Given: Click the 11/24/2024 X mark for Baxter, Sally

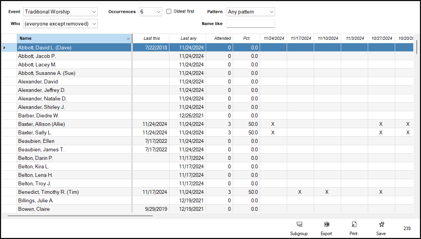Looking at the screenshot, I should click(x=273, y=132).
